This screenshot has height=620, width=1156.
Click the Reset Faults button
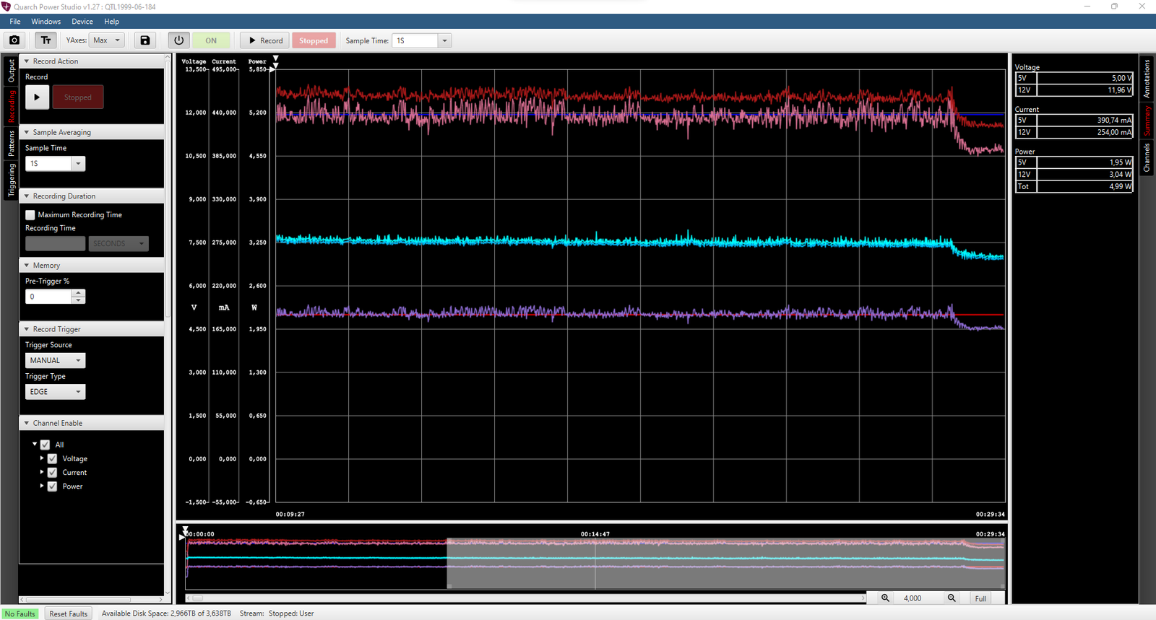pos(68,614)
